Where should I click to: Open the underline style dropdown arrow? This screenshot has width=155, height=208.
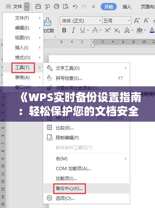[88, 31]
